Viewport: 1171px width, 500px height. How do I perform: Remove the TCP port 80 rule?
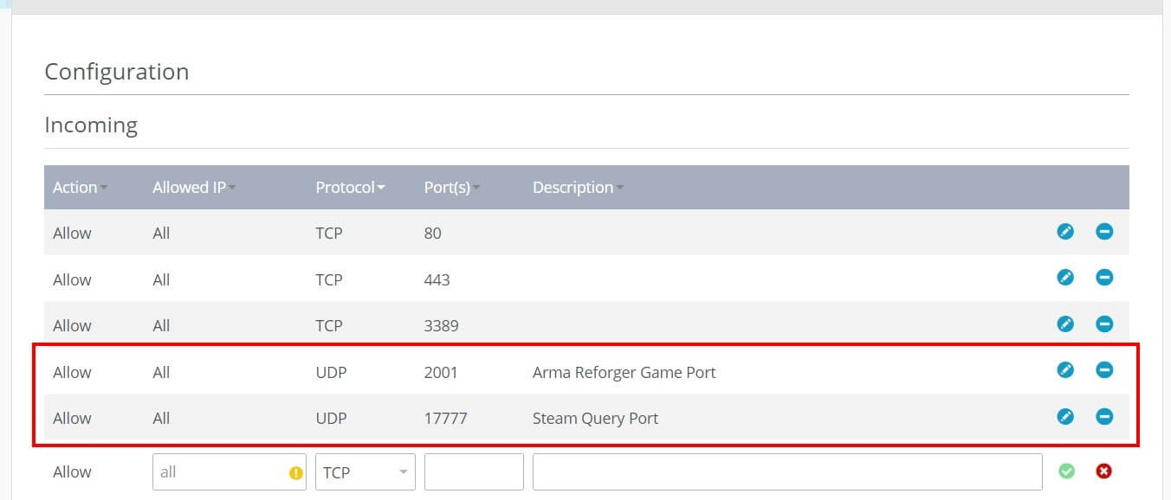1104,232
